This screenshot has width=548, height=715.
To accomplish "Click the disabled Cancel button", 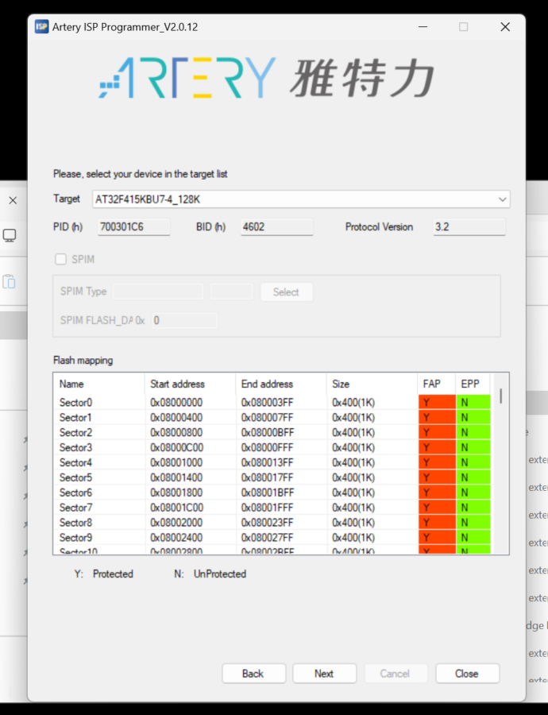I will (396, 674).
